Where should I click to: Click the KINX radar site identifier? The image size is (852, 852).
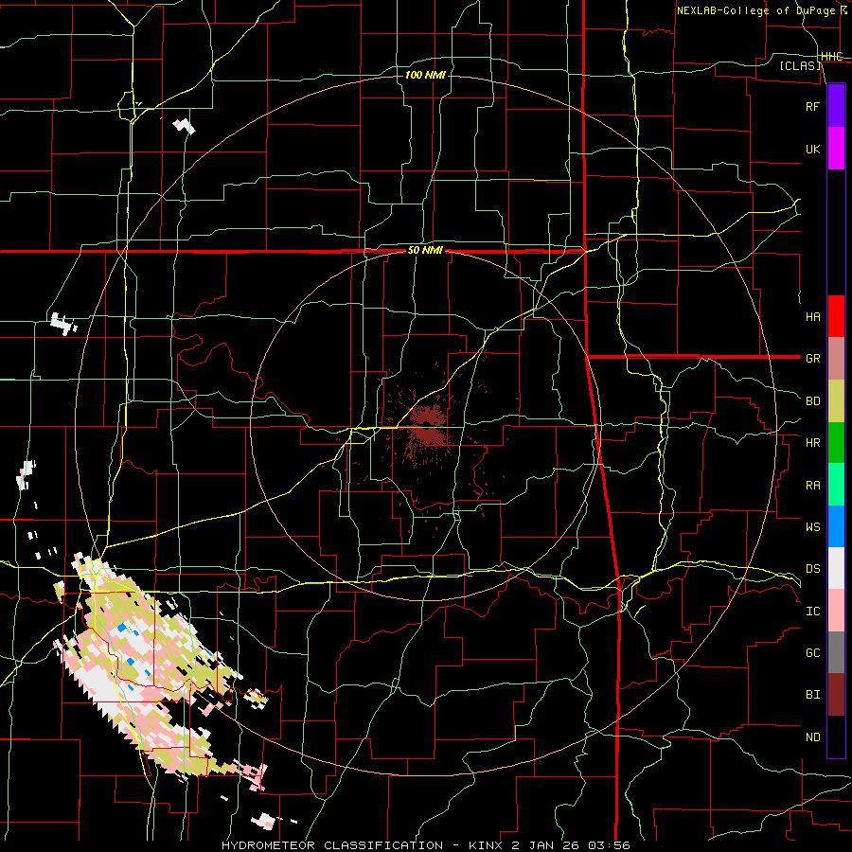click(x=486, y=845)
